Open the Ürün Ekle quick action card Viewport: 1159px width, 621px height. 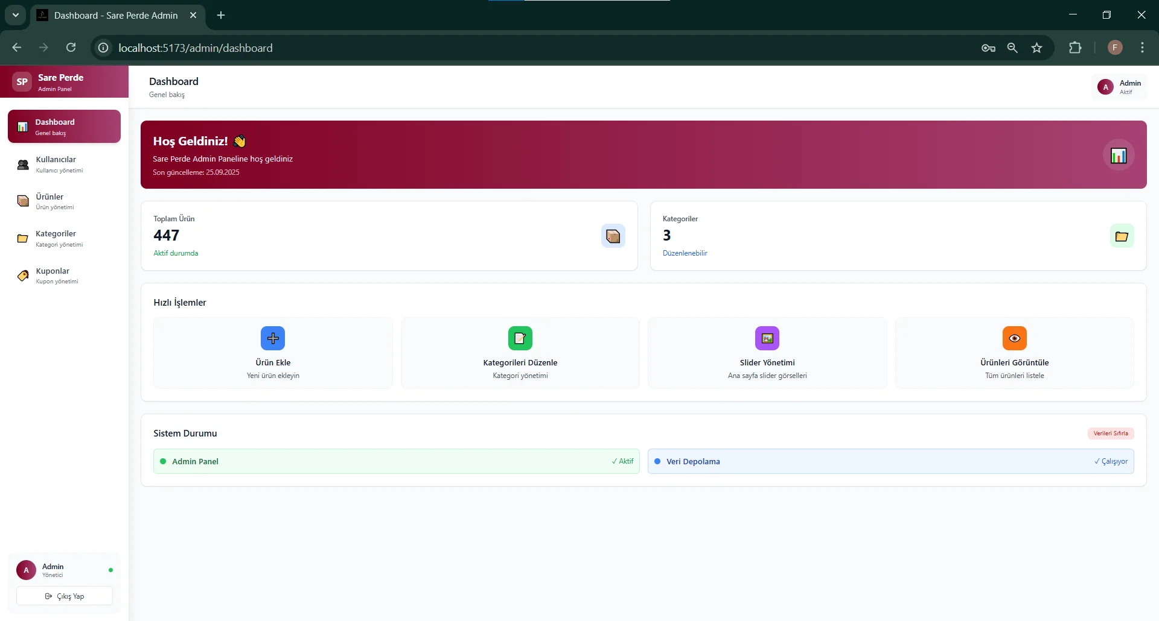click(x=273, y=353)
